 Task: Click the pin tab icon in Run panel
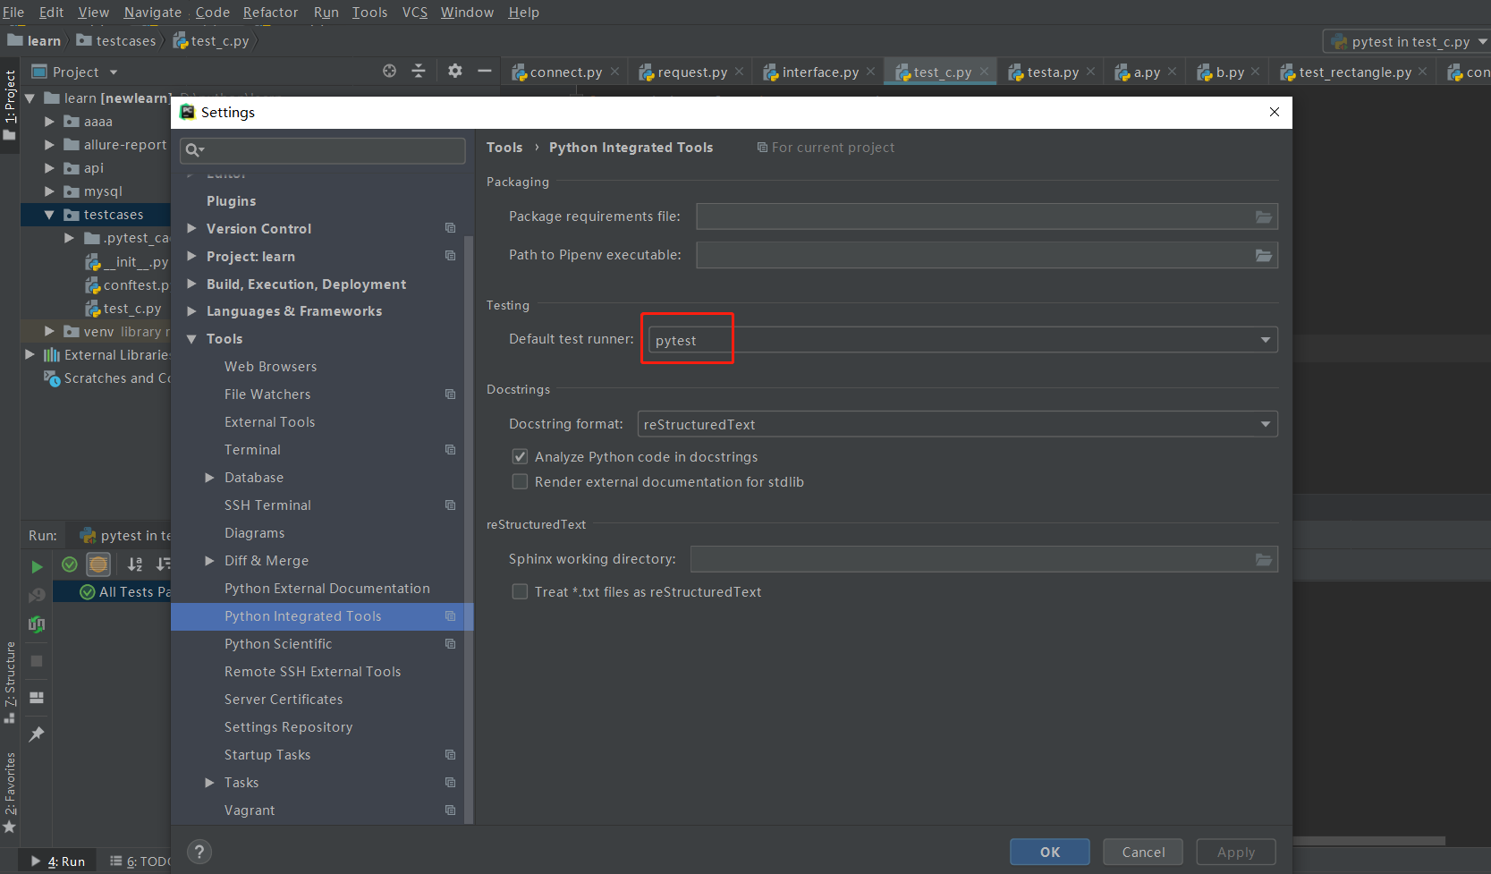click(x=37, y=734)
